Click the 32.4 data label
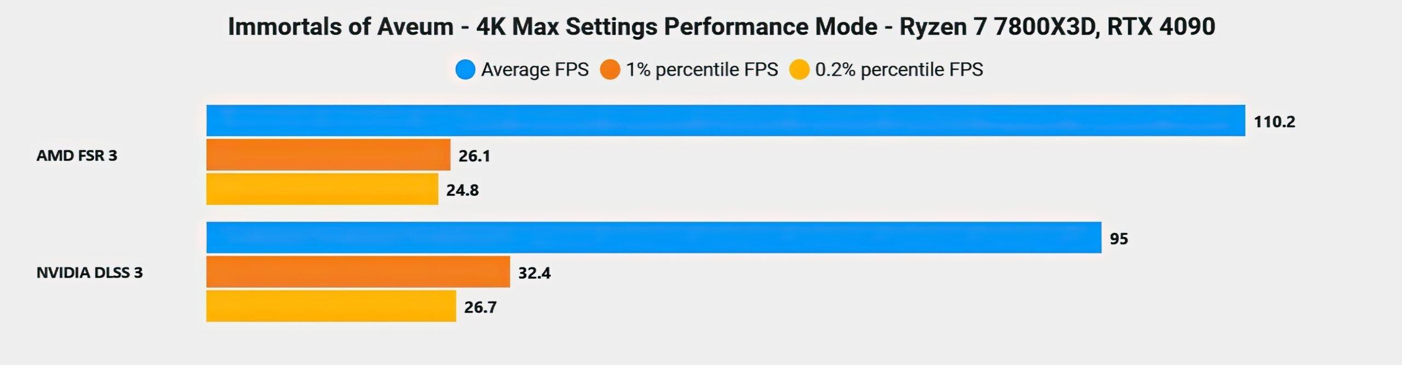1402x365 pixels. [535, 273]
